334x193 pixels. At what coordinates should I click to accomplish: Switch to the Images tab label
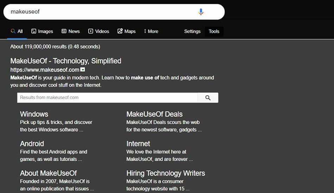(x=45, y=31)
